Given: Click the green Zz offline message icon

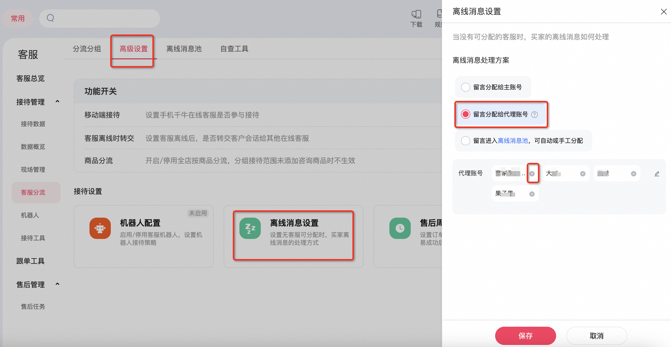Looking at the screenshot, I should [x=250, y=228].
